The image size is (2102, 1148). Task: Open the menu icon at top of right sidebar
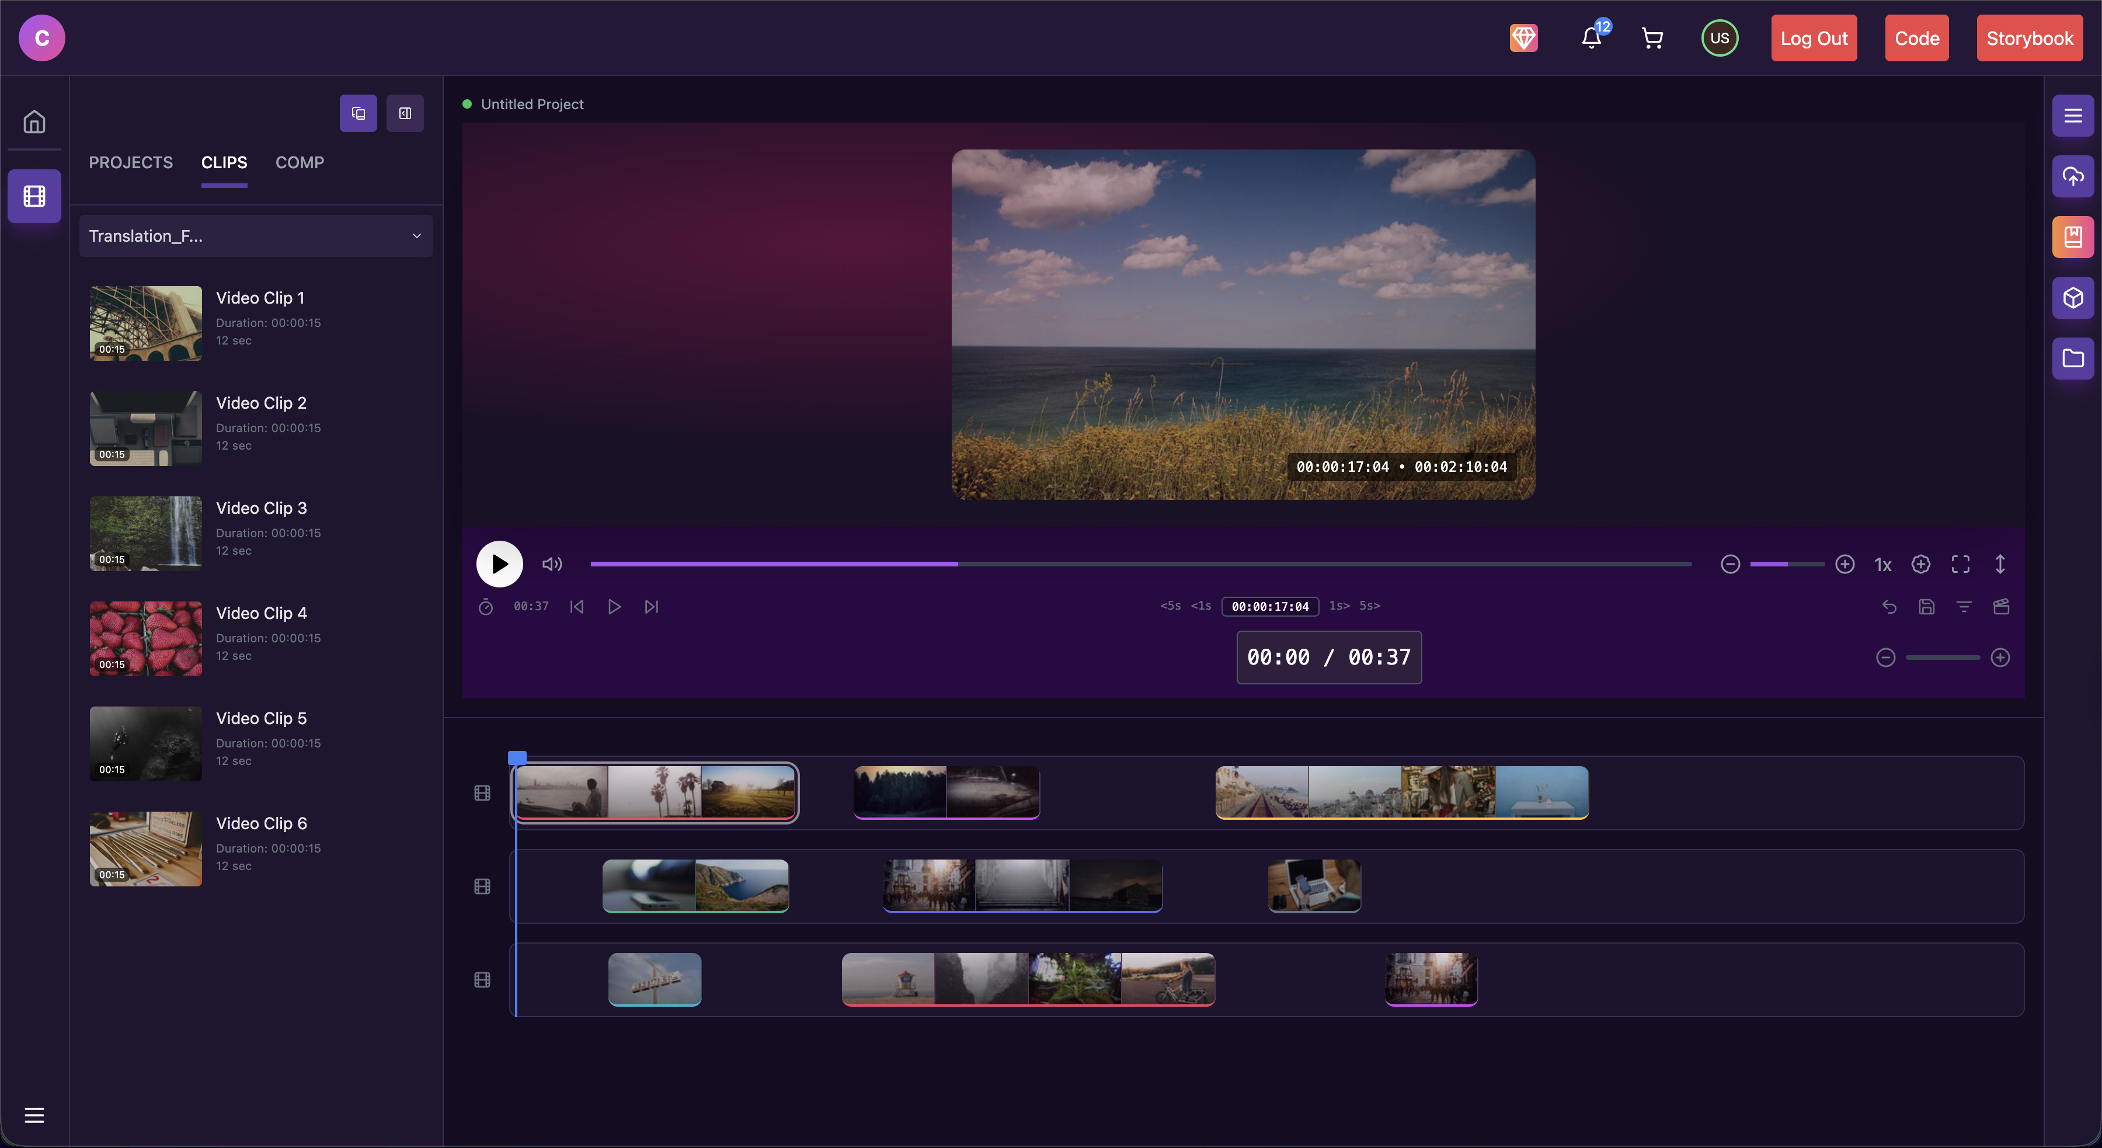(2073, 115)
